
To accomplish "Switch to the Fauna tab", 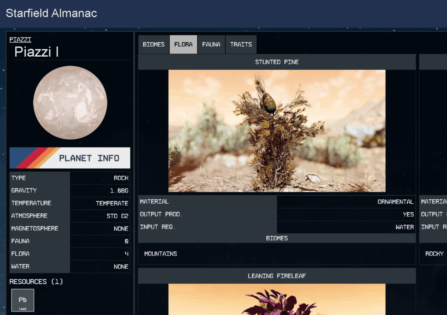I will point(211,45).
